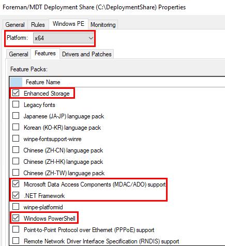Check Japanese (JA-JP) language pack

point(16,116)
